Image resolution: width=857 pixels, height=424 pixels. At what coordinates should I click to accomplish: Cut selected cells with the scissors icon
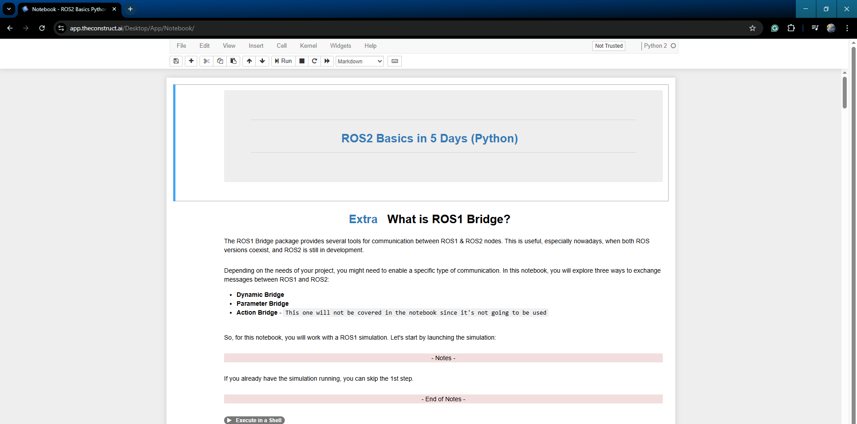pyautogui.click(x=206, y=61)
